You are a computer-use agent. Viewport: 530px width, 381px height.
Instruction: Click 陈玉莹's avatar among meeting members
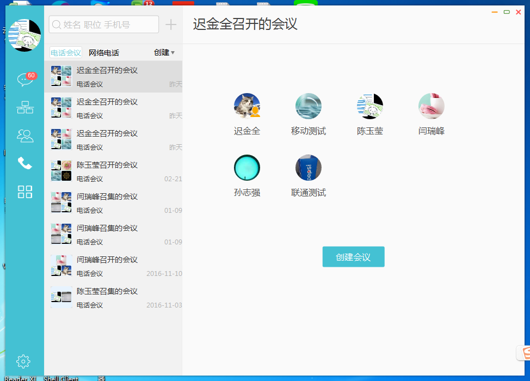coord(370,106)
